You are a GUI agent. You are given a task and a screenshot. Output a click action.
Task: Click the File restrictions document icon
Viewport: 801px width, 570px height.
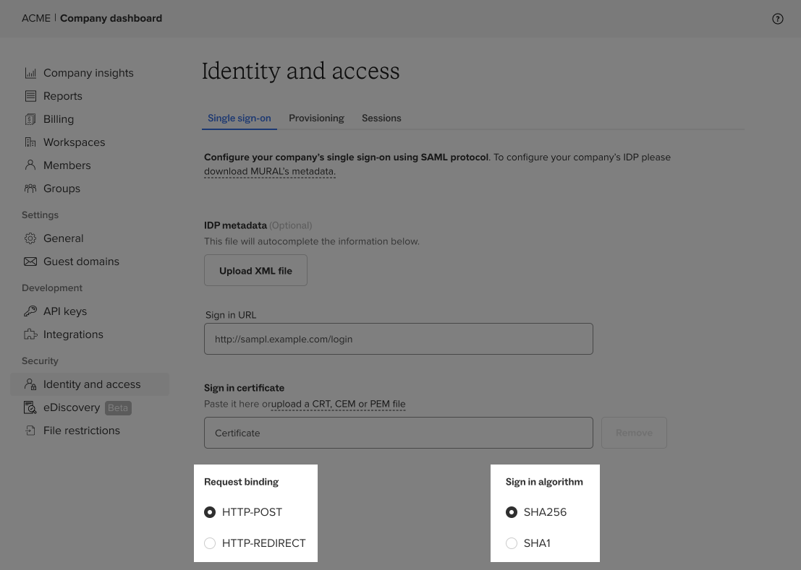coord(30,431)
